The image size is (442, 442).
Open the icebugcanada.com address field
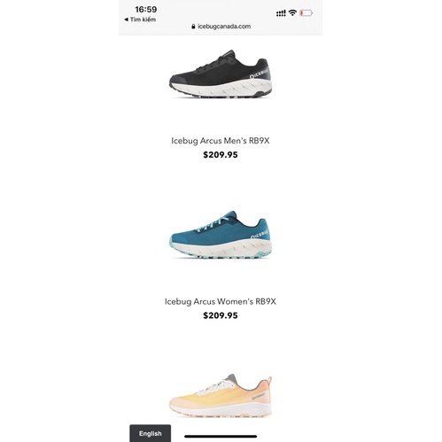(221, 27)
